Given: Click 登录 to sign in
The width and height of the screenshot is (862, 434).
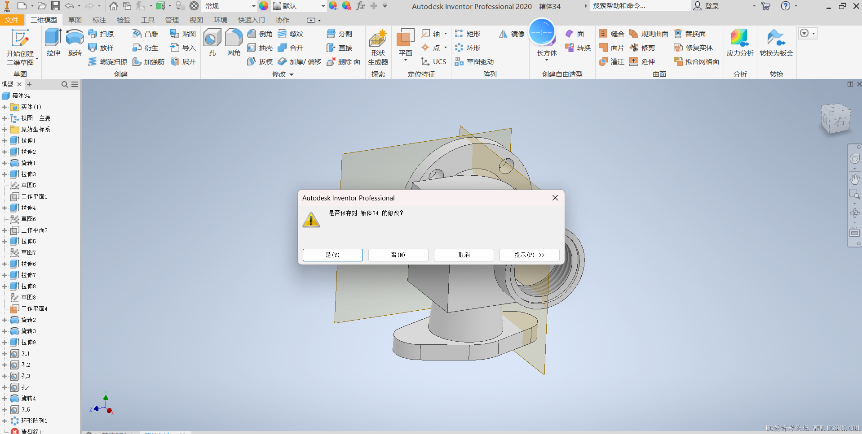Looking at the screenshot, I should click(706, 6).
